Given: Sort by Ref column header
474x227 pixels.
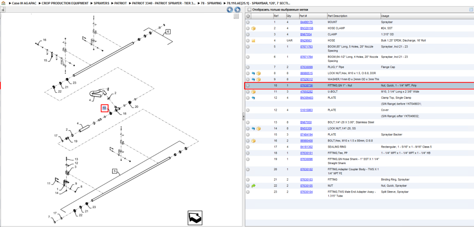Looking at the screenshot, I should (x=279, y=16).
